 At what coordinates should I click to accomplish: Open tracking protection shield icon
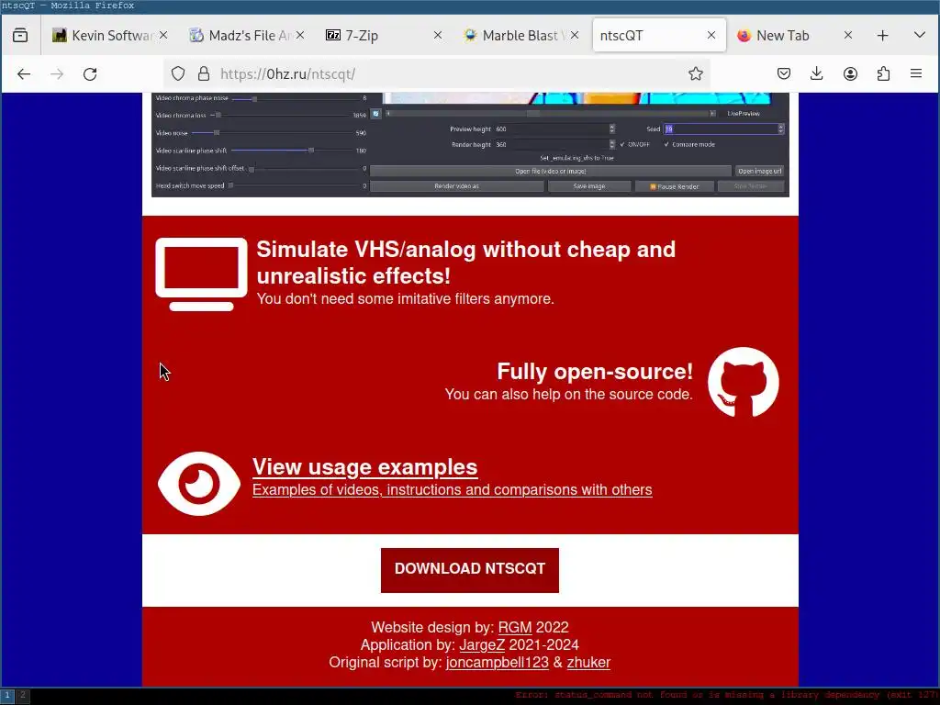pyautogui.click(x=178, y=73)
